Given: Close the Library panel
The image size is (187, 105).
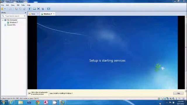Looking at the screenshot, I should (x=25, y=13).
